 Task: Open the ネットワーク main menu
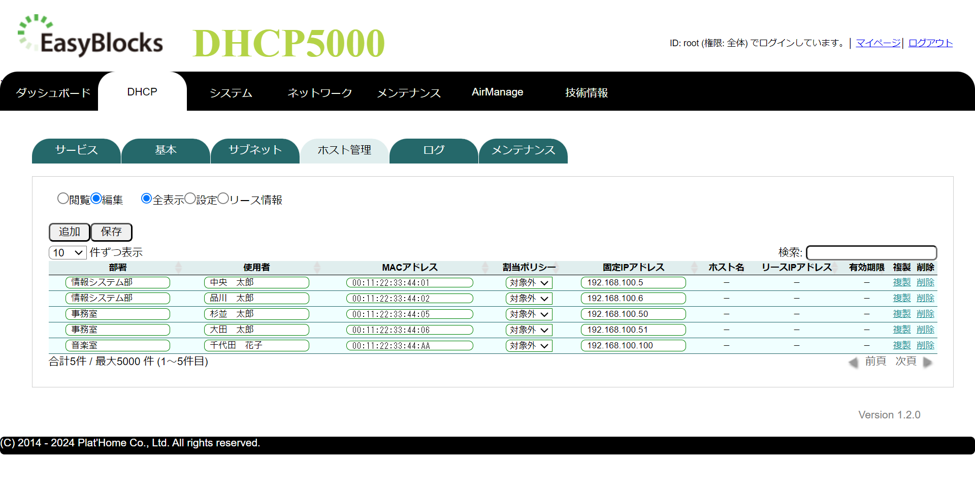coord(320,92)
